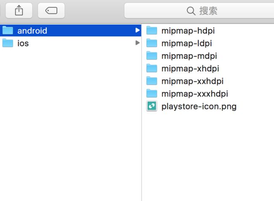Click the android folder name text
This screenshot has width=274, height=201.
pyautogui.click(x=32, y=31)
